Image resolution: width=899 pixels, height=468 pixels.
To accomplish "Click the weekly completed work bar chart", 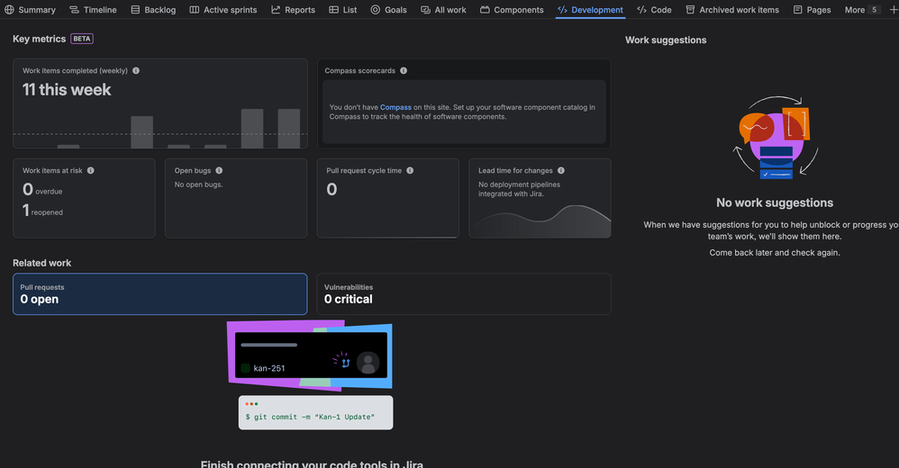I will 160,129.
